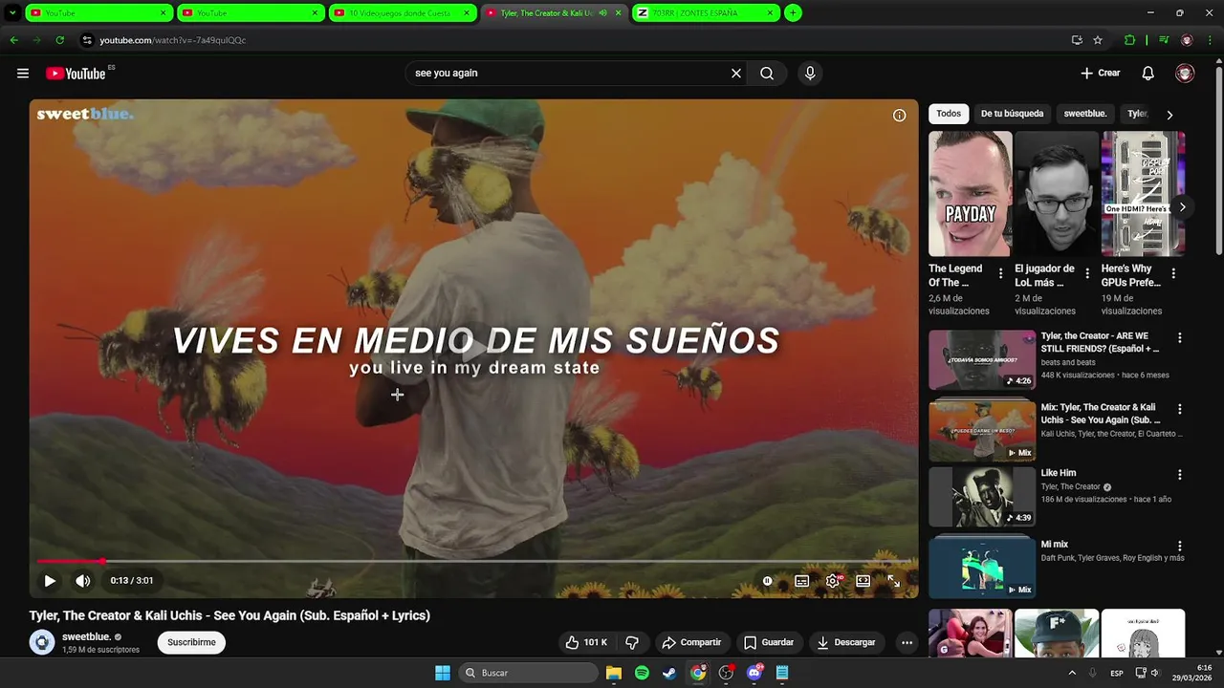Open the player settings gear

833,580
